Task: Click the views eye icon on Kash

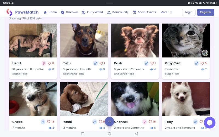Action: coord(152,69)
